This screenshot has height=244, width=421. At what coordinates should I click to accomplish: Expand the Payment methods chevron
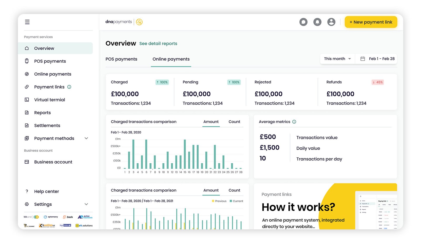click(x=86, y=138)
